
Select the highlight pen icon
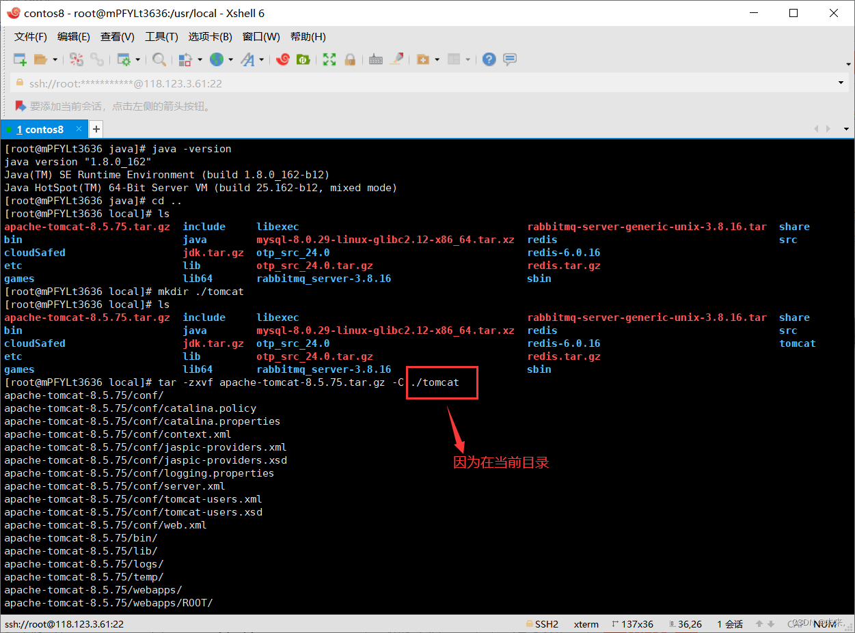click(397, 59)
